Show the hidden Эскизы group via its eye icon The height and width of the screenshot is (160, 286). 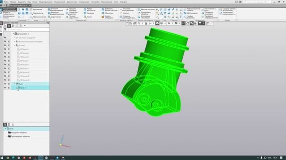tap(5, 45)
